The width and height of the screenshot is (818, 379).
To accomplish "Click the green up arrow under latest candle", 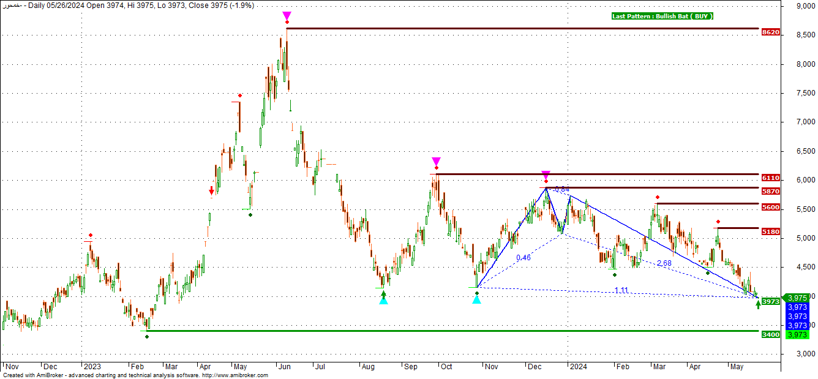I will click(x=759, y=304).
